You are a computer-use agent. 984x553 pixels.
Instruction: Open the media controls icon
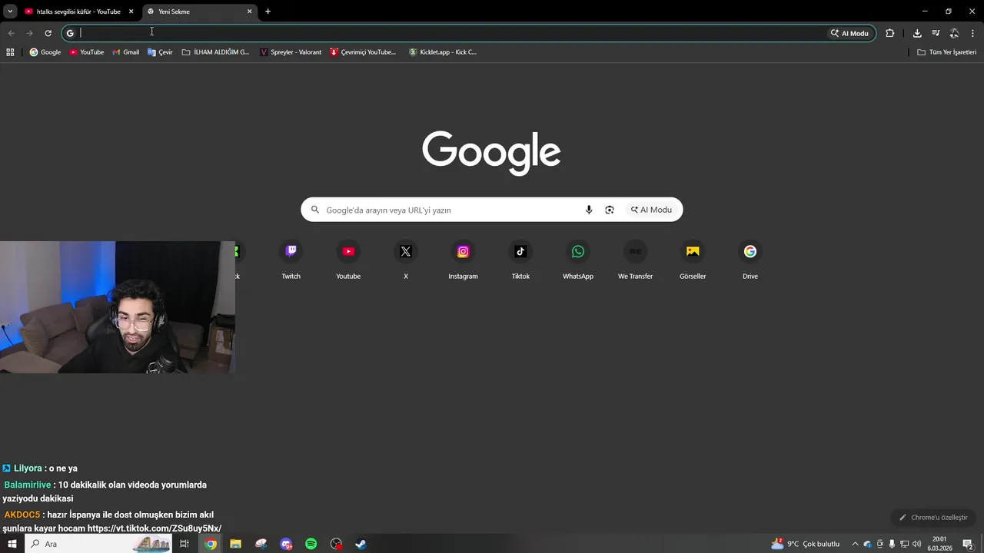coord(936,33)
